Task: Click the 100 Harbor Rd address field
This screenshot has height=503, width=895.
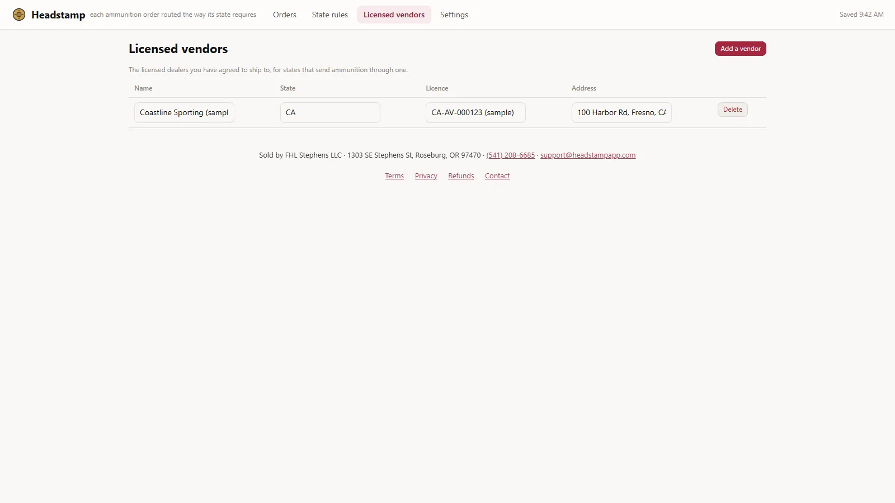Action: pos(621,112)
